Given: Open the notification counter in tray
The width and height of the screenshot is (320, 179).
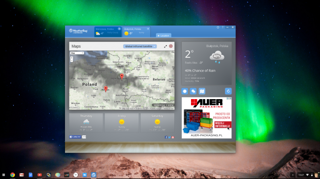Looking at the screenshot, I should click(x=292, y=175).
